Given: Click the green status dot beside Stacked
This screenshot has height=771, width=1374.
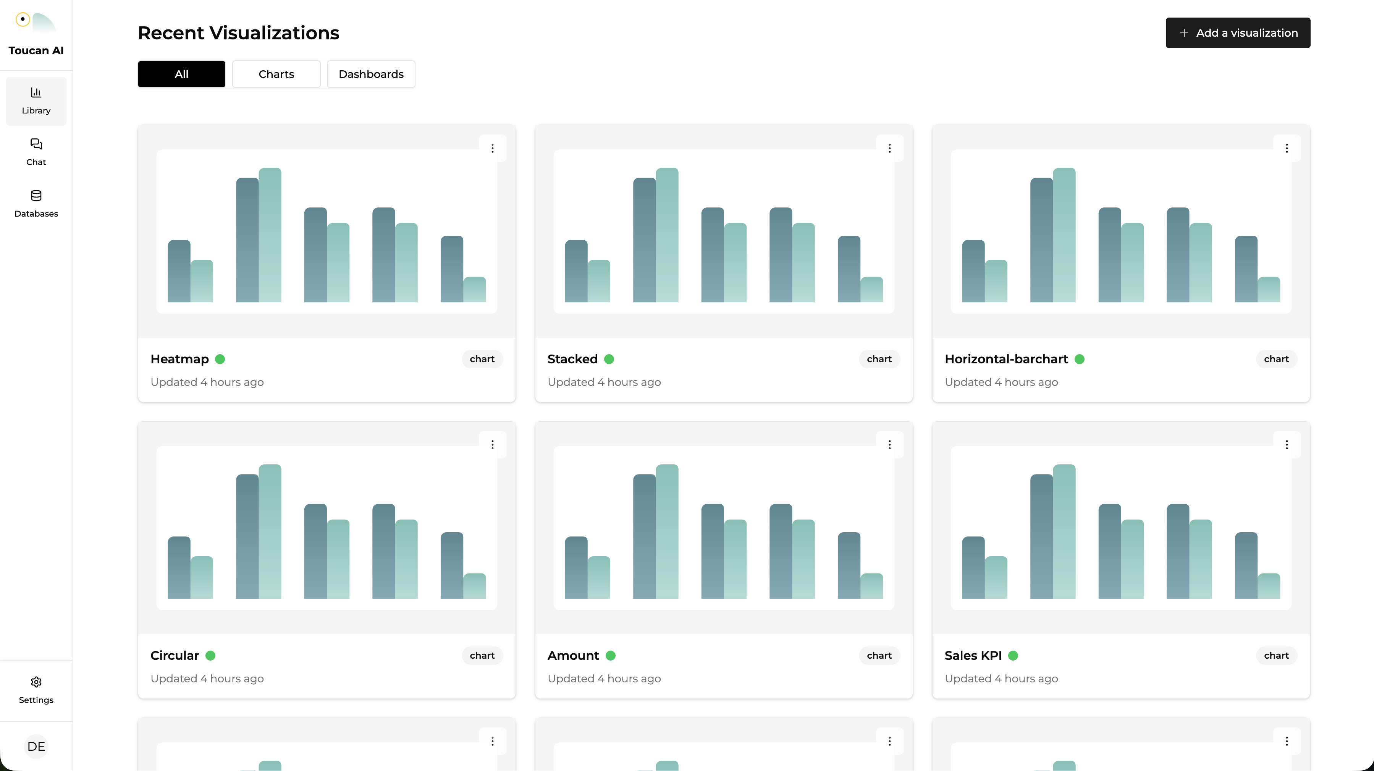Looking at the screenshot, I should [609, 359].
